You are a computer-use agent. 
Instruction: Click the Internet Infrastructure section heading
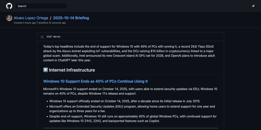(x=72, y=70)
